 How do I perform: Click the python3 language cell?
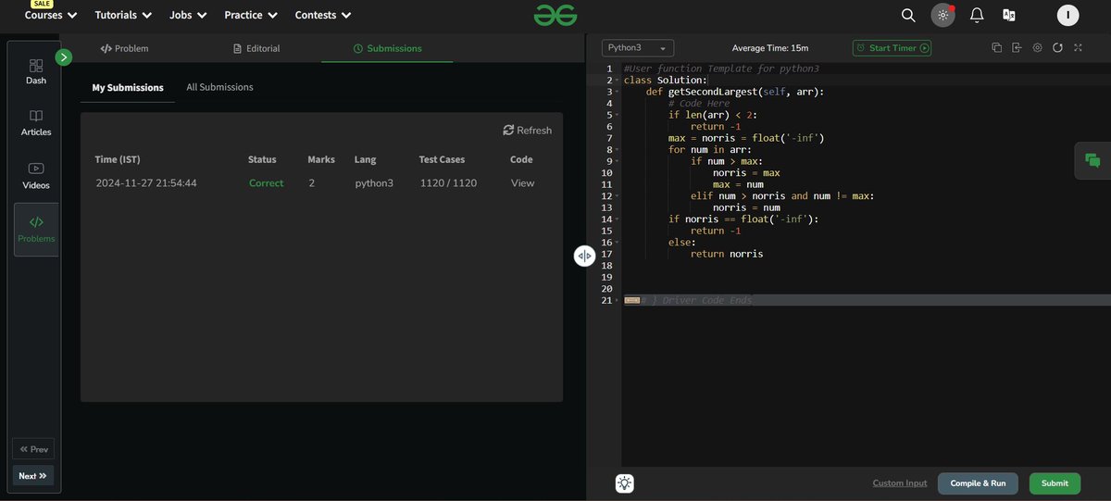[x=374, y=183]
